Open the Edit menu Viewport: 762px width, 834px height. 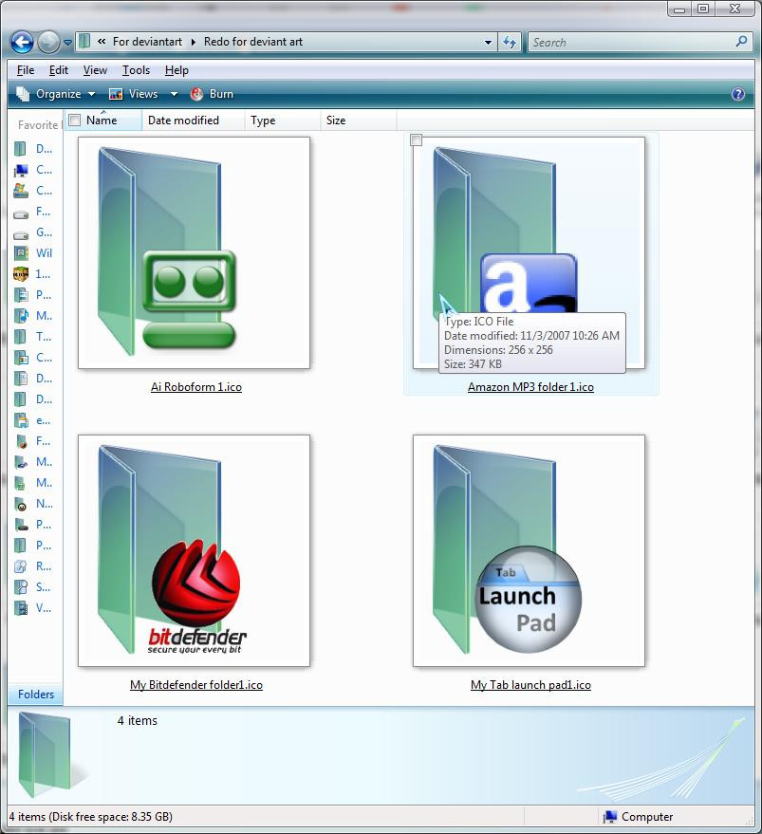tap(59, 70)
